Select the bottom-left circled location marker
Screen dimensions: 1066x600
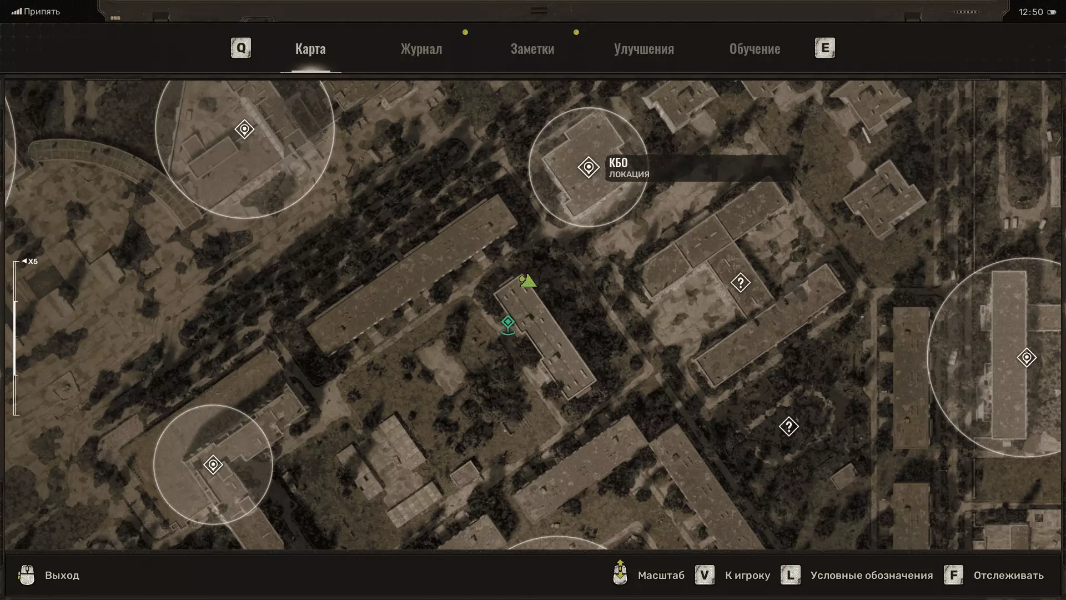pyautogui.click(x=213, y=465)
